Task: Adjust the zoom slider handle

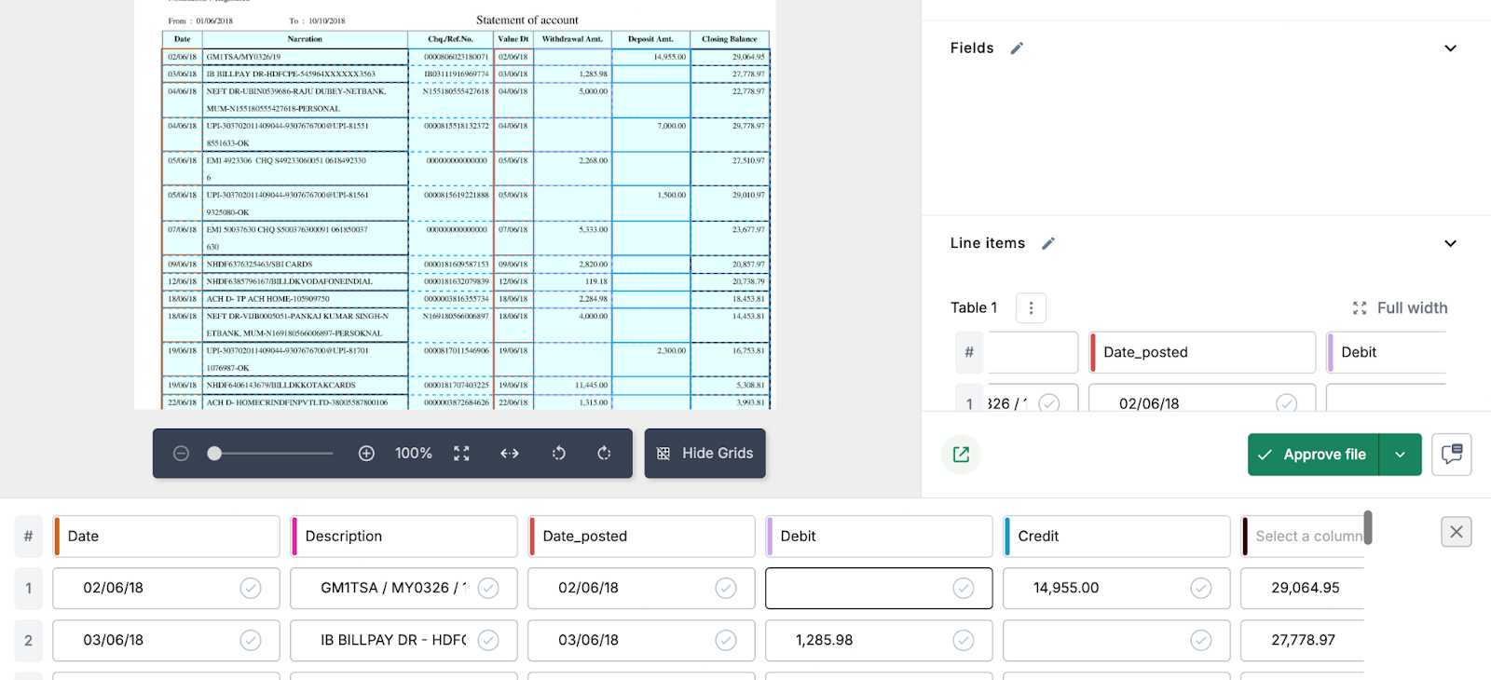Action: 214,454
